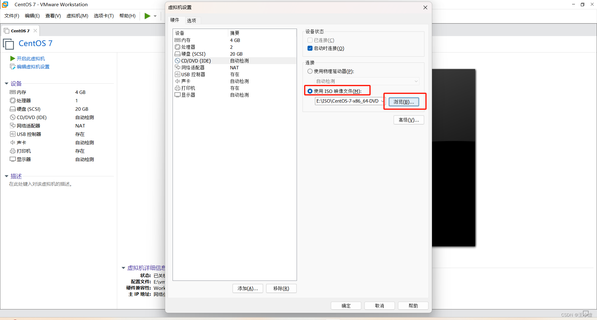Click the CentOS 7 tab page icon
Image resolution: width=597 pixels, height=320 pixels.
point(7,31)
